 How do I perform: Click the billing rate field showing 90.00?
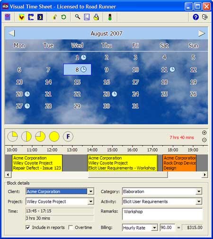(x=167, y=228)
